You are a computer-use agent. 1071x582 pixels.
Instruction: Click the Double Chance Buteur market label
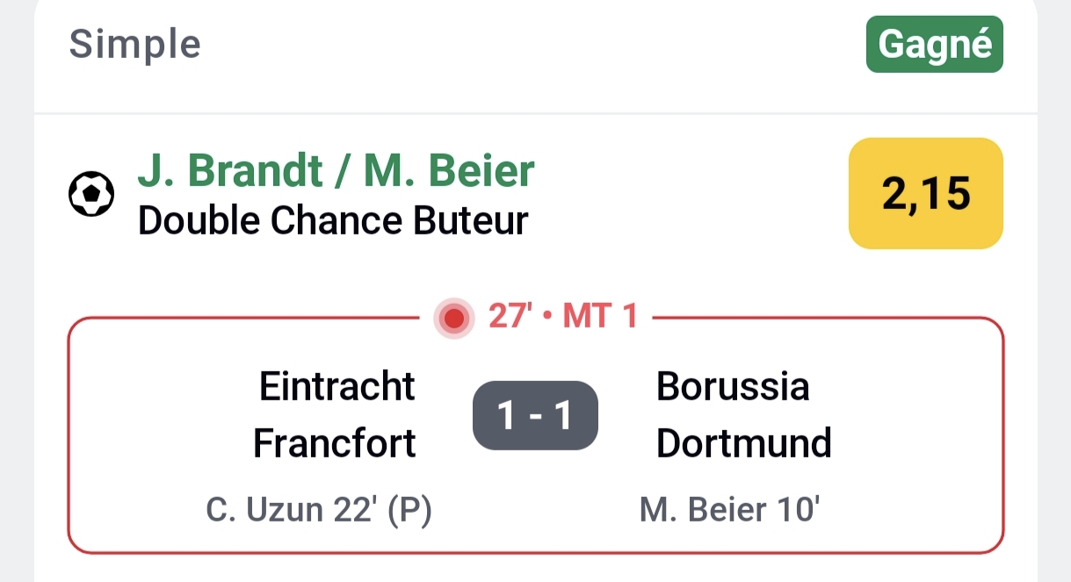point(333,221)
